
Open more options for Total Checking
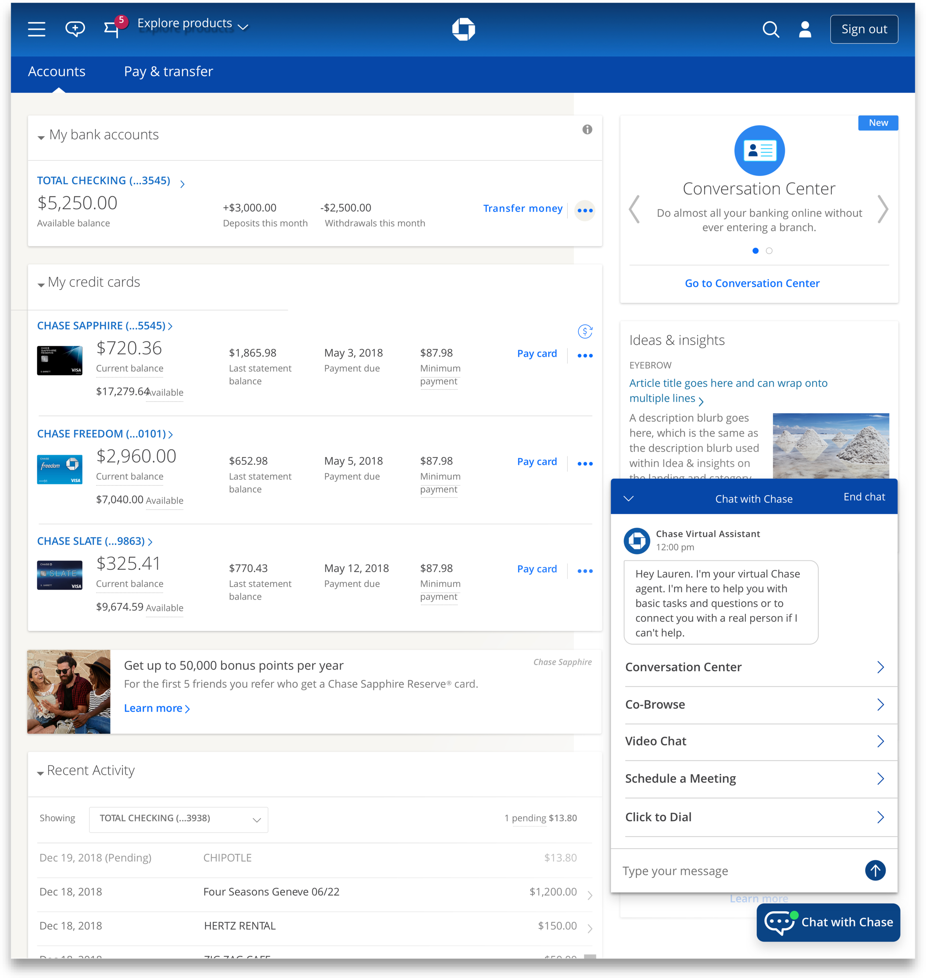pyautogui.click(x=585, y=211)
